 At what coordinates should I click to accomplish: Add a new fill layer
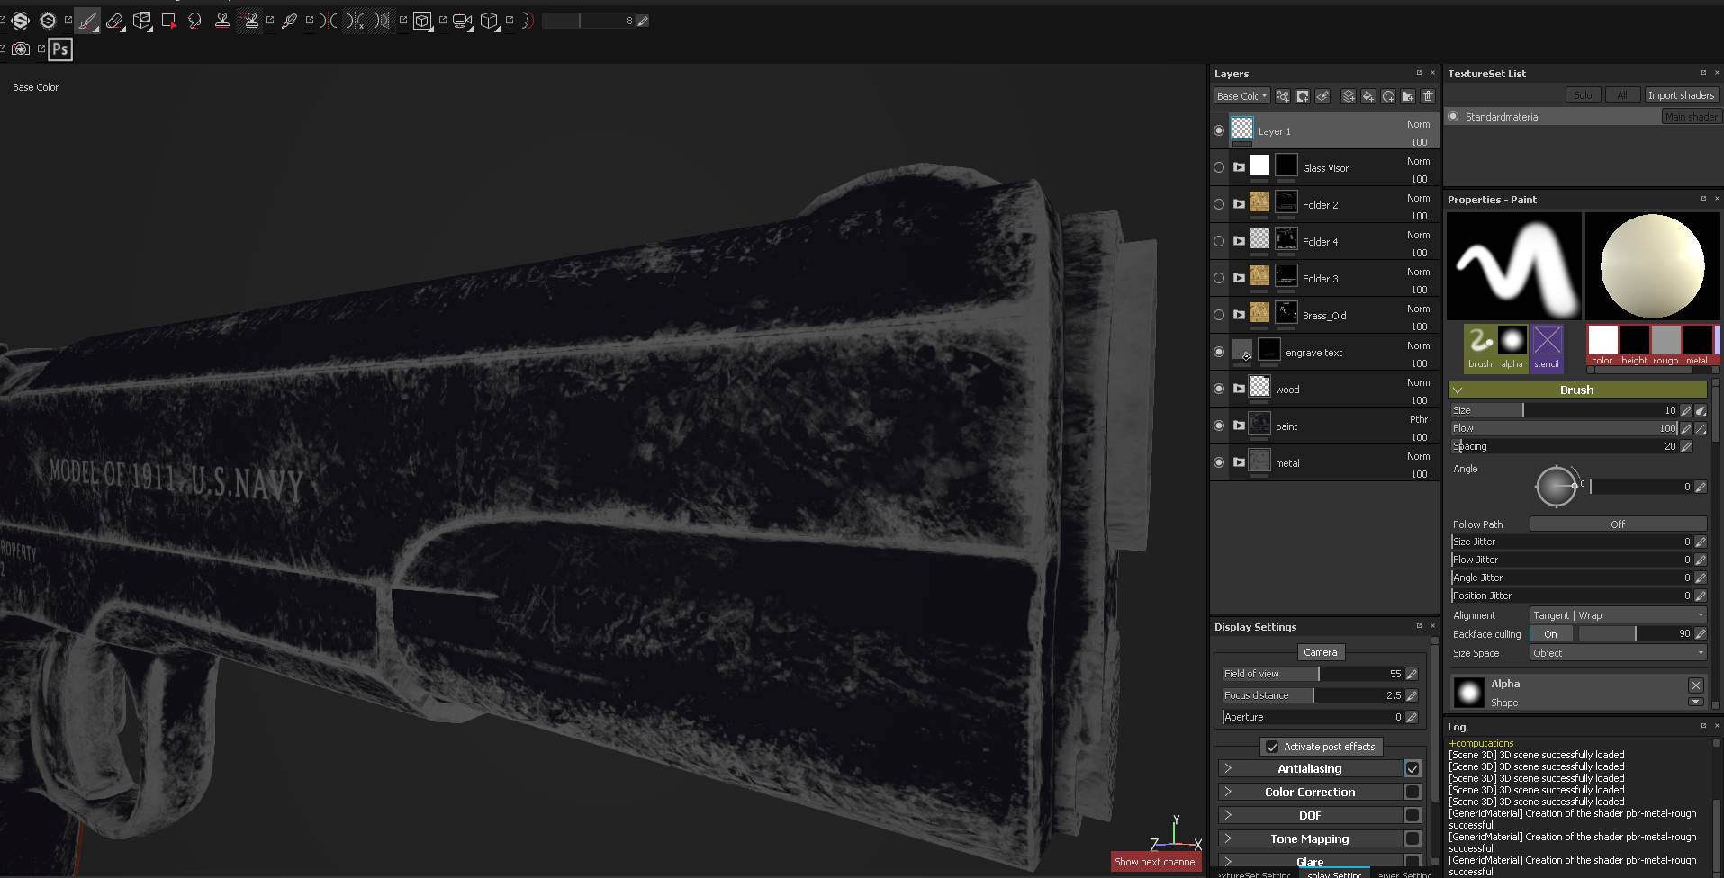1369,96
